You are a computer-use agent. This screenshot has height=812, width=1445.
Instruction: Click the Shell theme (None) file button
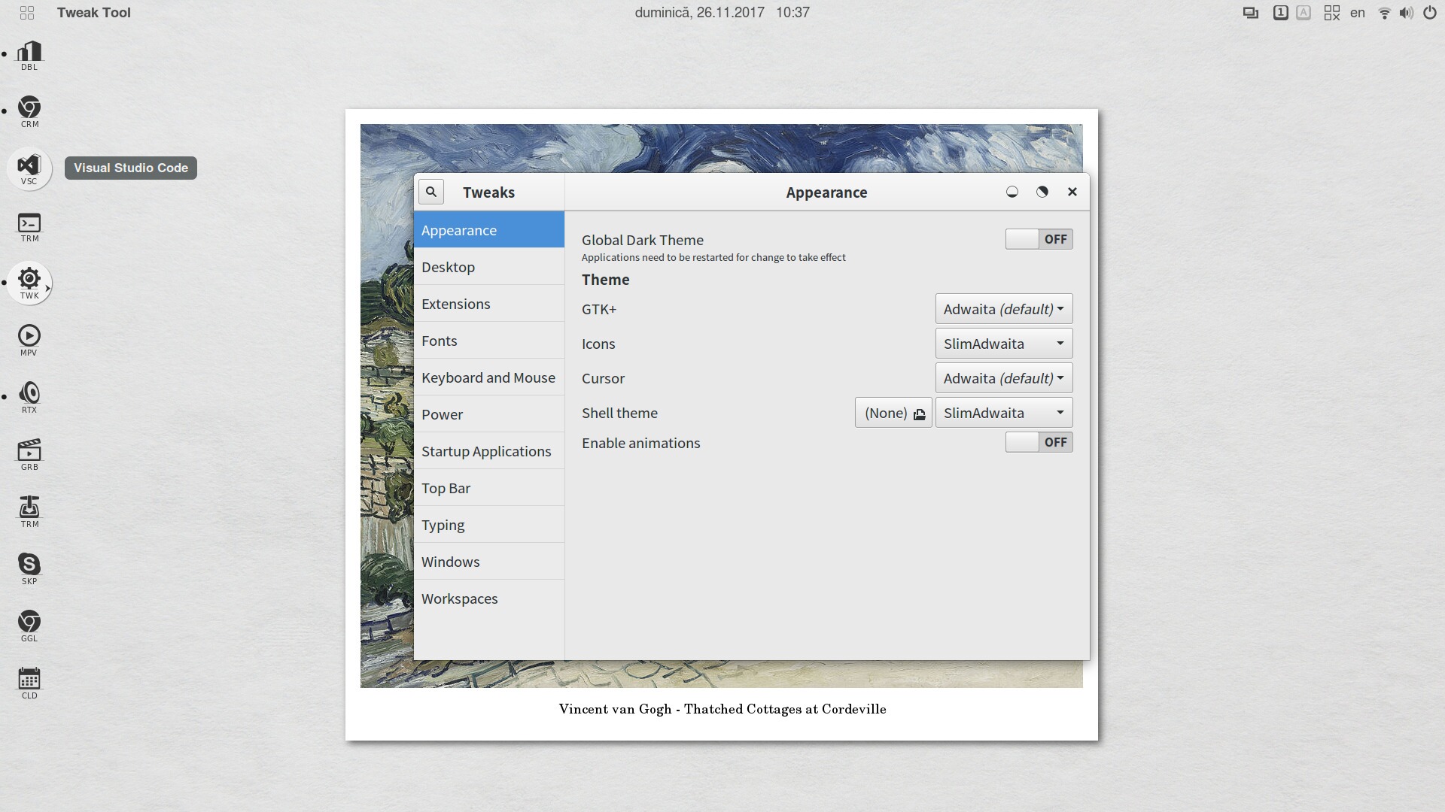(x=893, y=413)
